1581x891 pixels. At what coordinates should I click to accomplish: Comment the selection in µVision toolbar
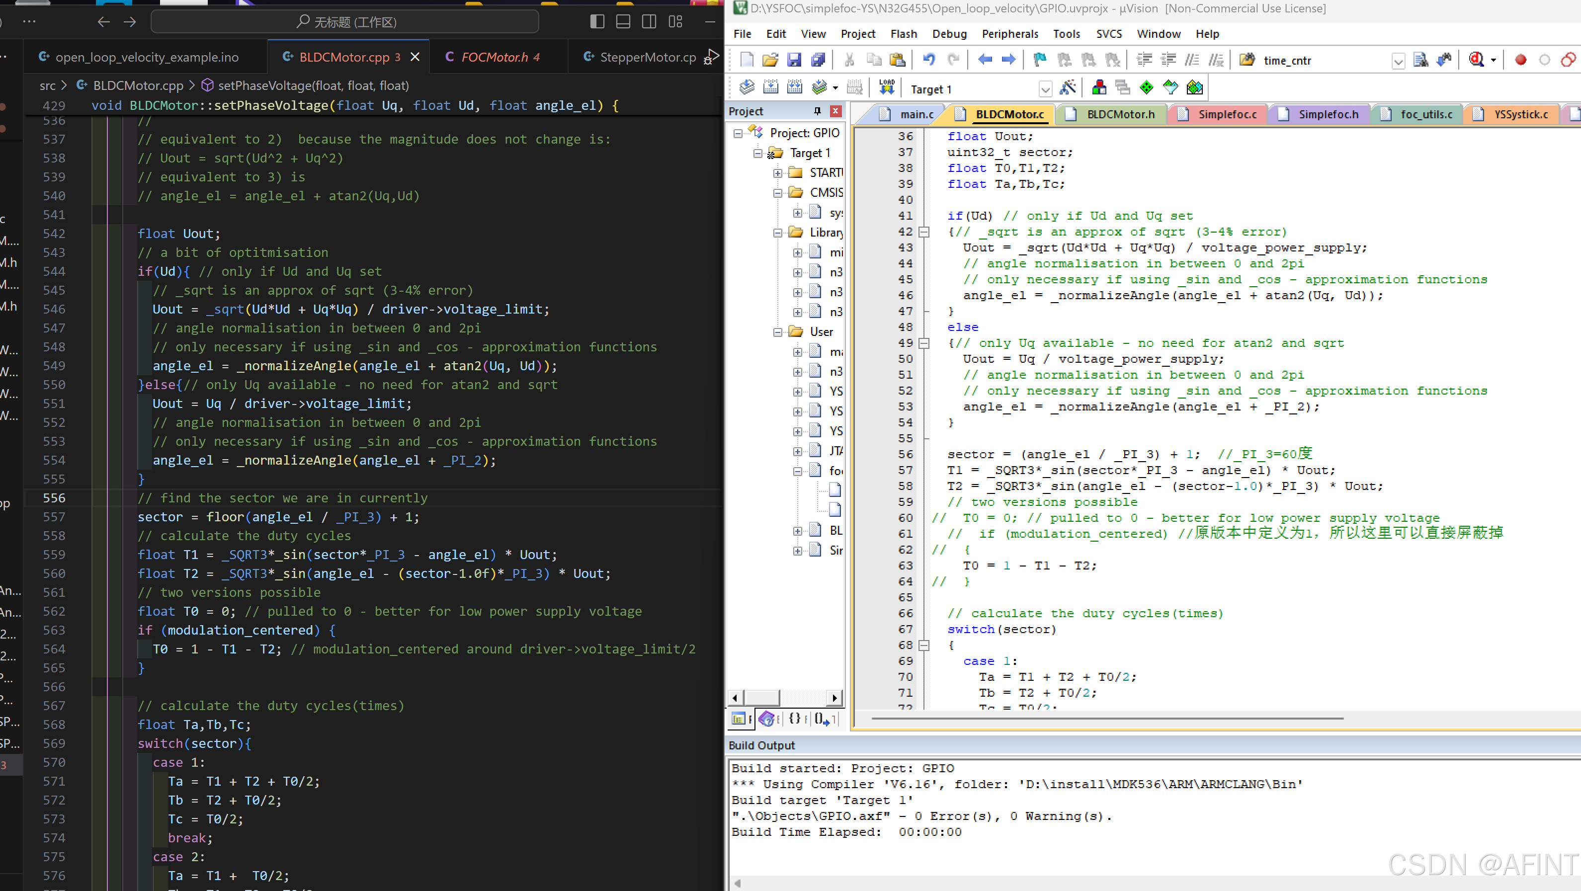click(1192, 60)
